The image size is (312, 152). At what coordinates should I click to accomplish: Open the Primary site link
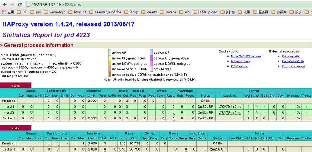(291, 56)
